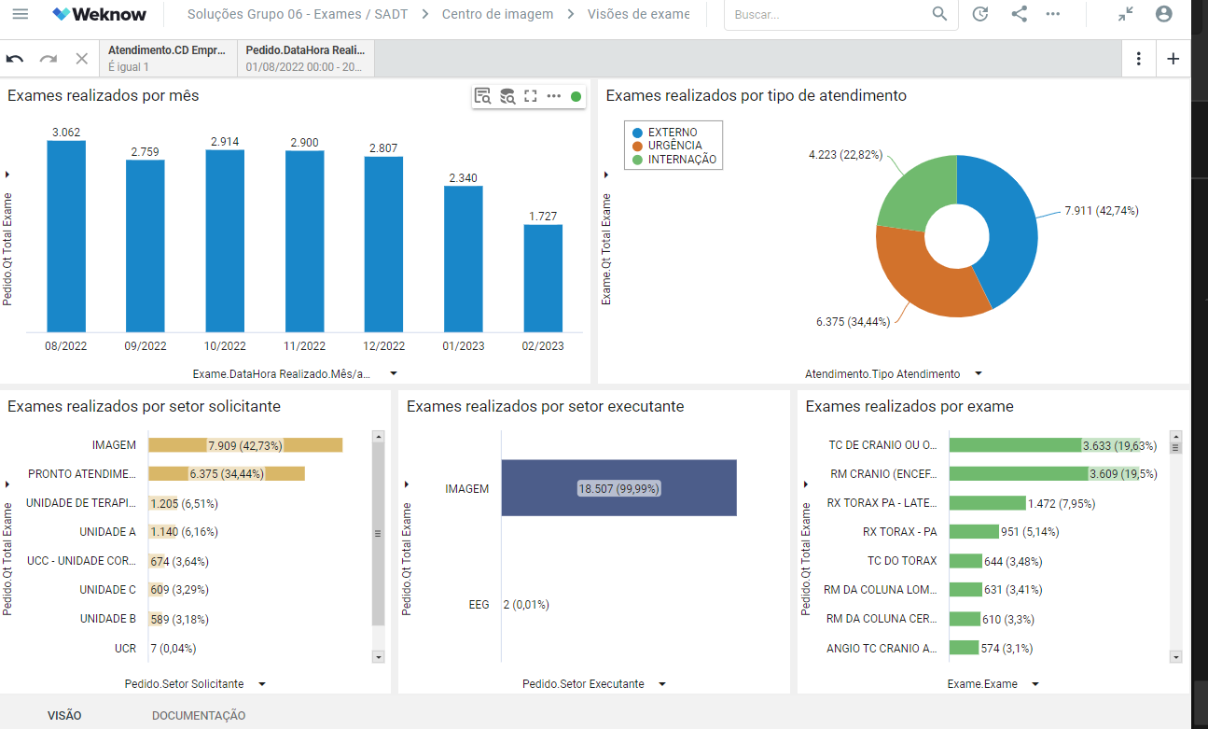Open the Pedido.Setor Executante axis dropdown
1208x729 pixels.
pos(662,684)
